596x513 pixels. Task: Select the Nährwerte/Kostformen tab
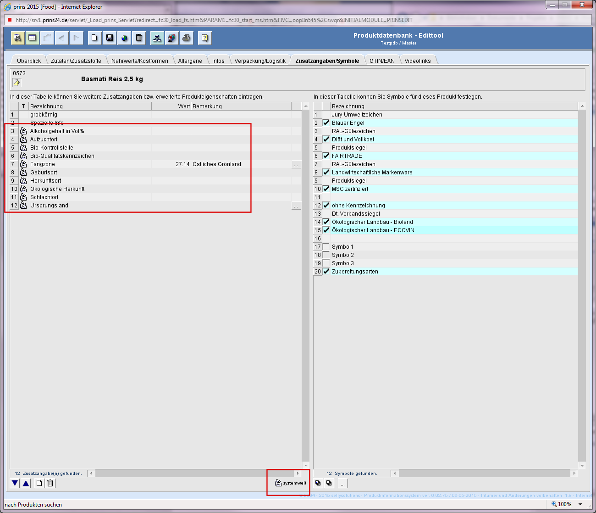click(x=140, y=61)
